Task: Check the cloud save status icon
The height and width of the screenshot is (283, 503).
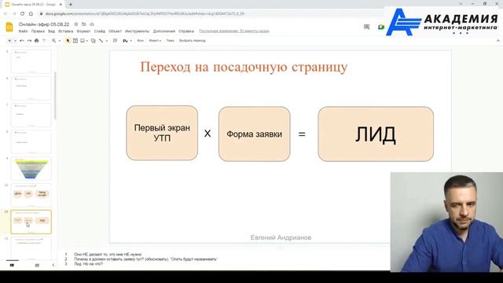Action: 92,24
